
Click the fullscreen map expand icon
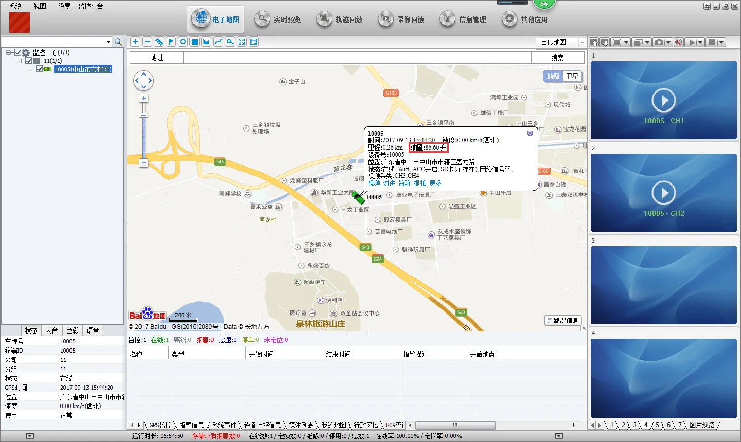tap(242, 42)
